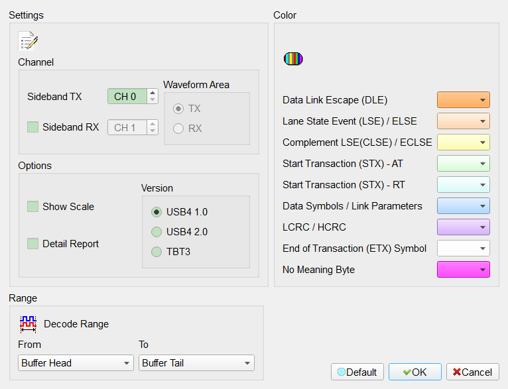Decrement Sideband TX channel with down arrow

[x=153, y=100]
